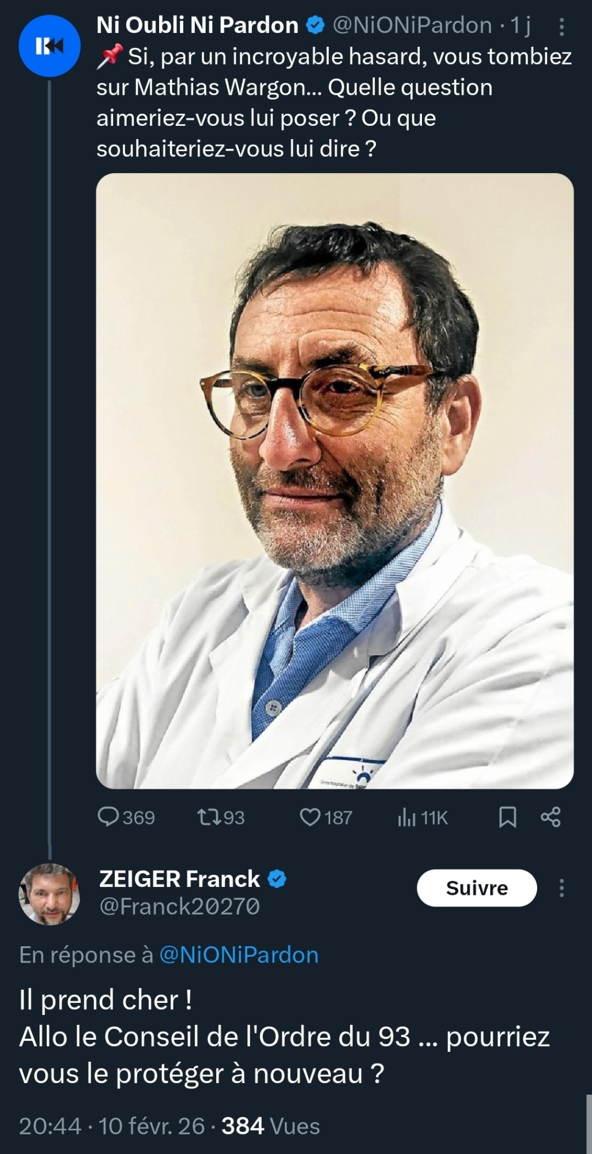Open ZEIGER Franck's profile picture

pyautogui.click(x=49, y=894)
